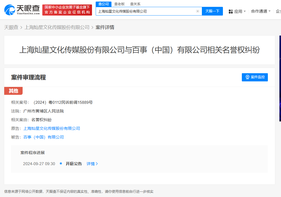Select the 查公司 tab
Viewport: 281px width, 197px height.
pyautogui.click(x=103, y=4)
